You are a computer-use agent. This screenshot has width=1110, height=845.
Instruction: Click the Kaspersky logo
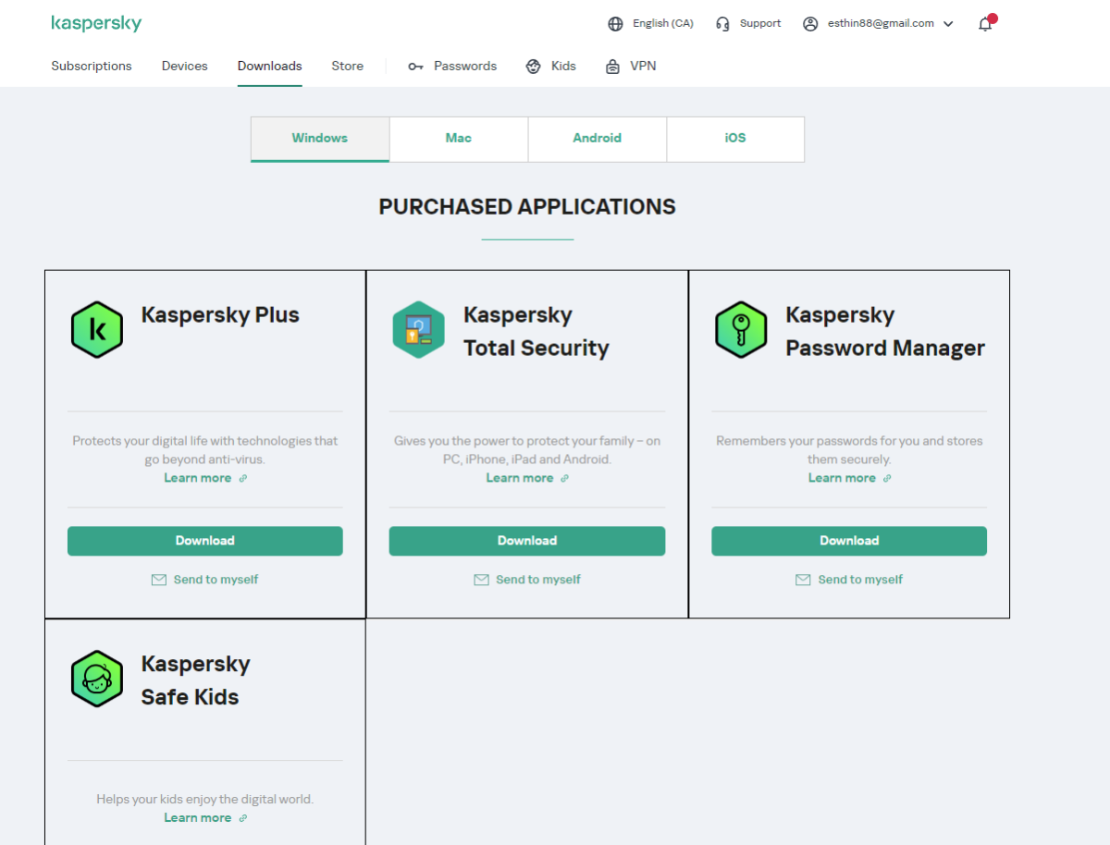click(x=96, y=24)
